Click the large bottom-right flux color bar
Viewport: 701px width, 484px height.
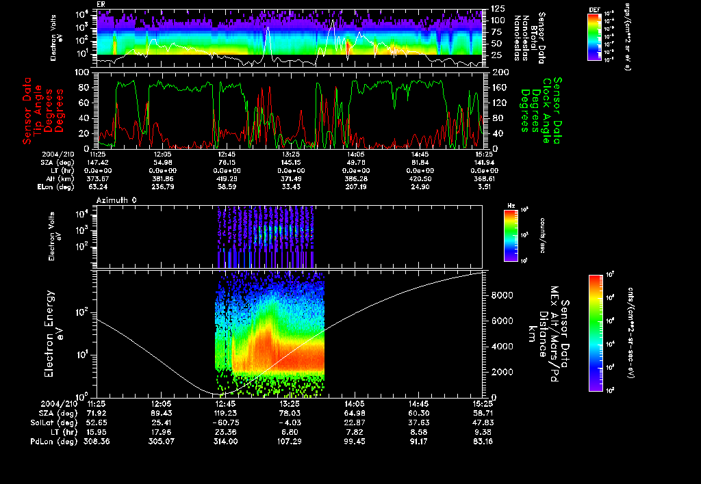point(594,333)
